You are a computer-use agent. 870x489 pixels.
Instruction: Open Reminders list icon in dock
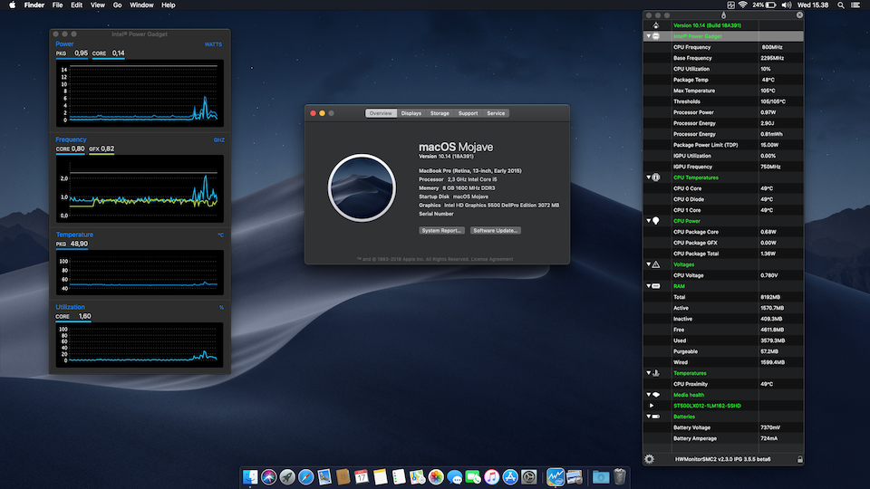coord(399,477)
